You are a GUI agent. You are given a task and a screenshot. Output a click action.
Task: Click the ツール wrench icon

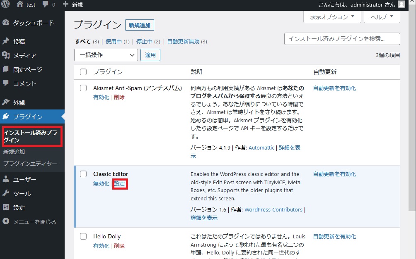click(6, 193)
